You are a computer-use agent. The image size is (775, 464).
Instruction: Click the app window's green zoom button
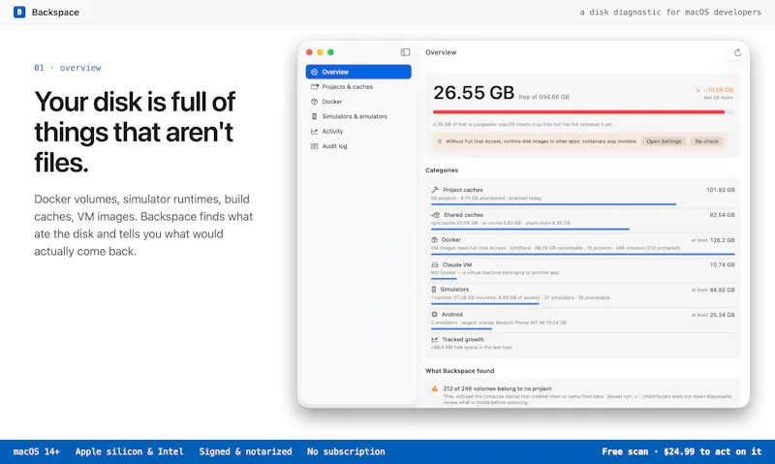coord(330,52)
